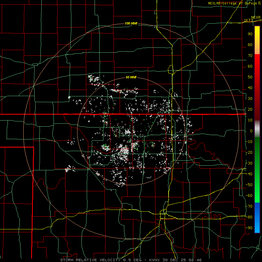Click the -50 value on the velocity scale
The image size is (262, 262).
[249, 185]
